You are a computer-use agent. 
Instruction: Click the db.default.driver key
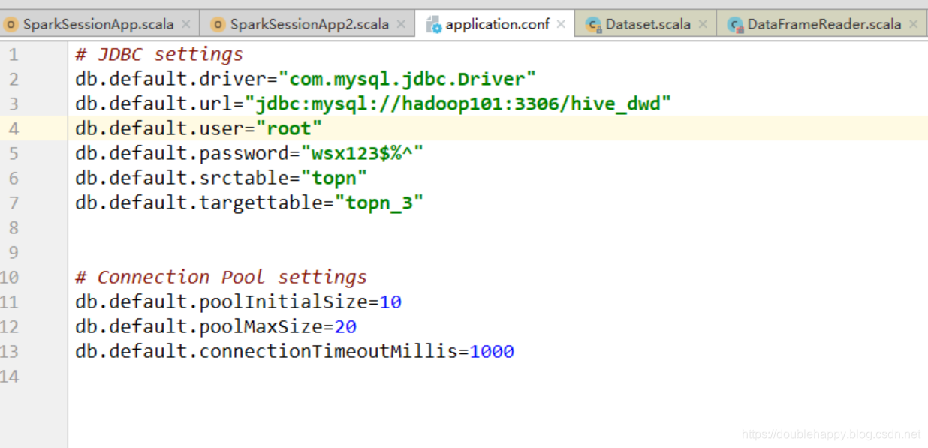click(x=171, y=79)
